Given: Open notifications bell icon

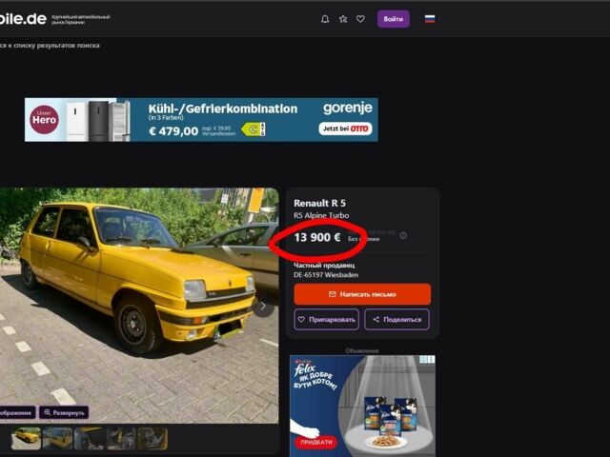Looking at the screenshot, I should (325, 19).
